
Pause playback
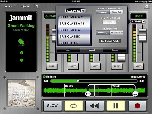[x=116, y=106]
